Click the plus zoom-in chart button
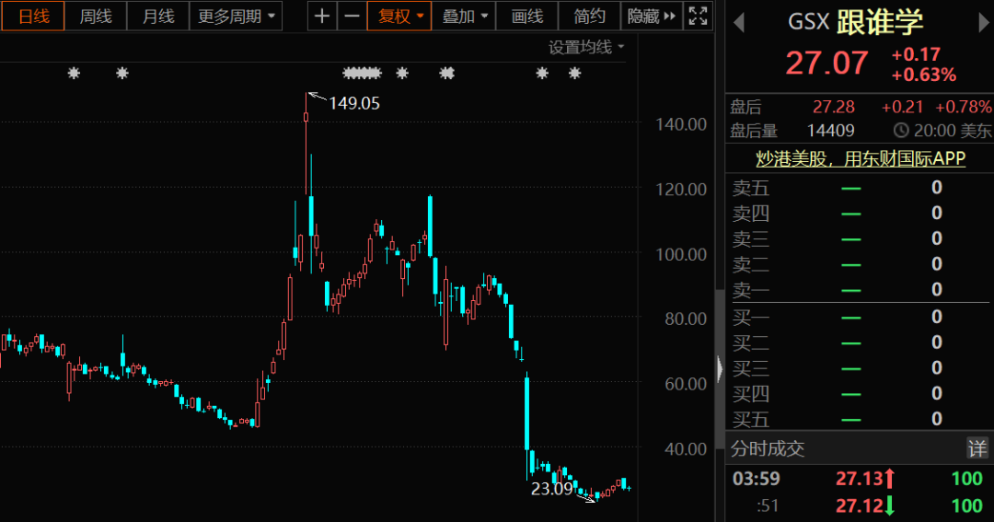 tap(321, 16)
